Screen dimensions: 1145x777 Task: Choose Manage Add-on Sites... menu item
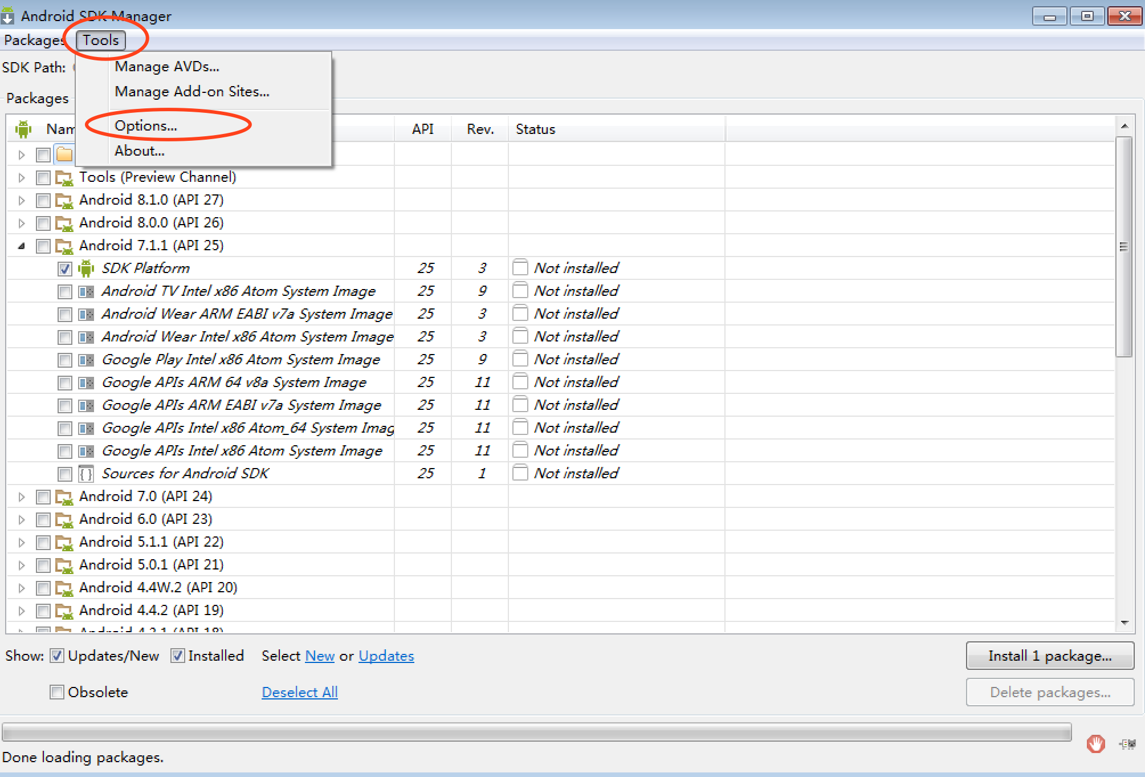(x=192, y=92)
